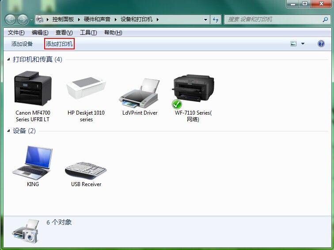334x250 pixels.
Task: Click the devices icon in address bar
Action: [x=40, y=19]
